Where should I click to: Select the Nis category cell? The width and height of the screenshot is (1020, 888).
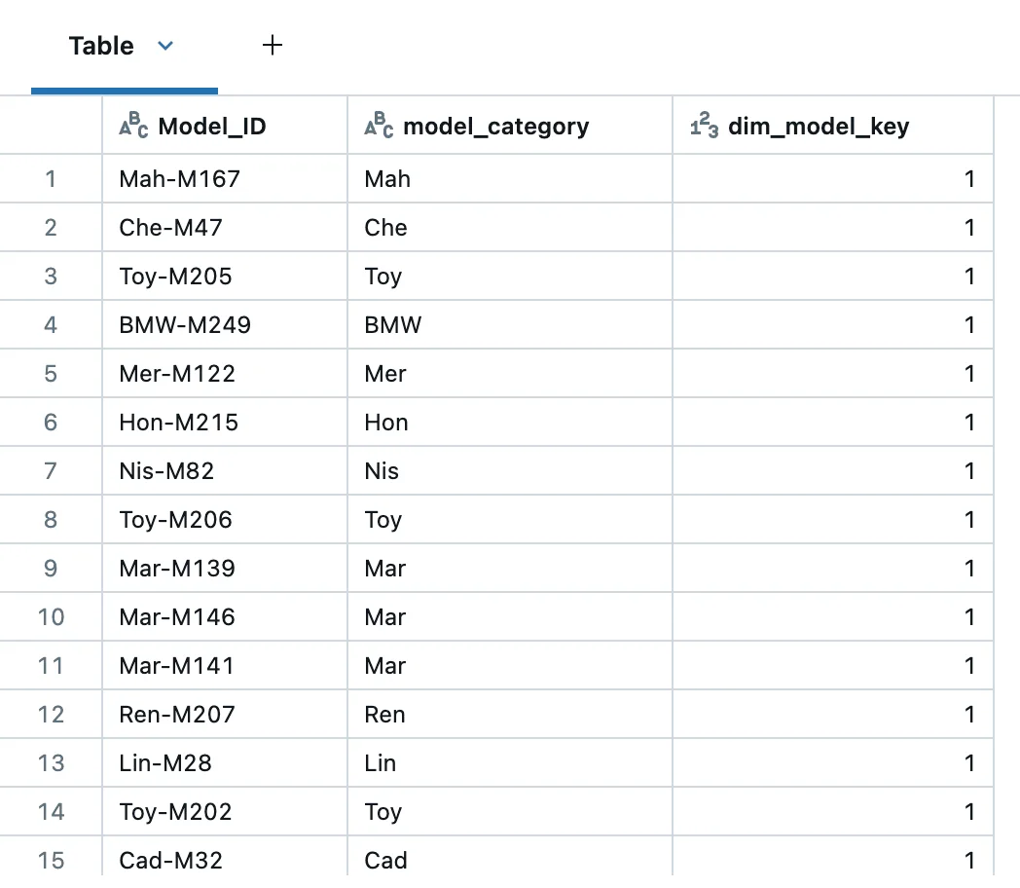pyautogui.click(x=382, y=471)
